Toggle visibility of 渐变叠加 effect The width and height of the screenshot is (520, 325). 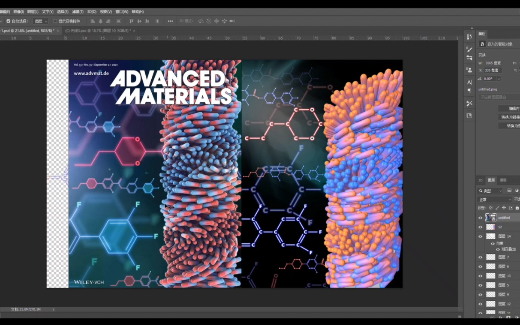tap(497, 249)
